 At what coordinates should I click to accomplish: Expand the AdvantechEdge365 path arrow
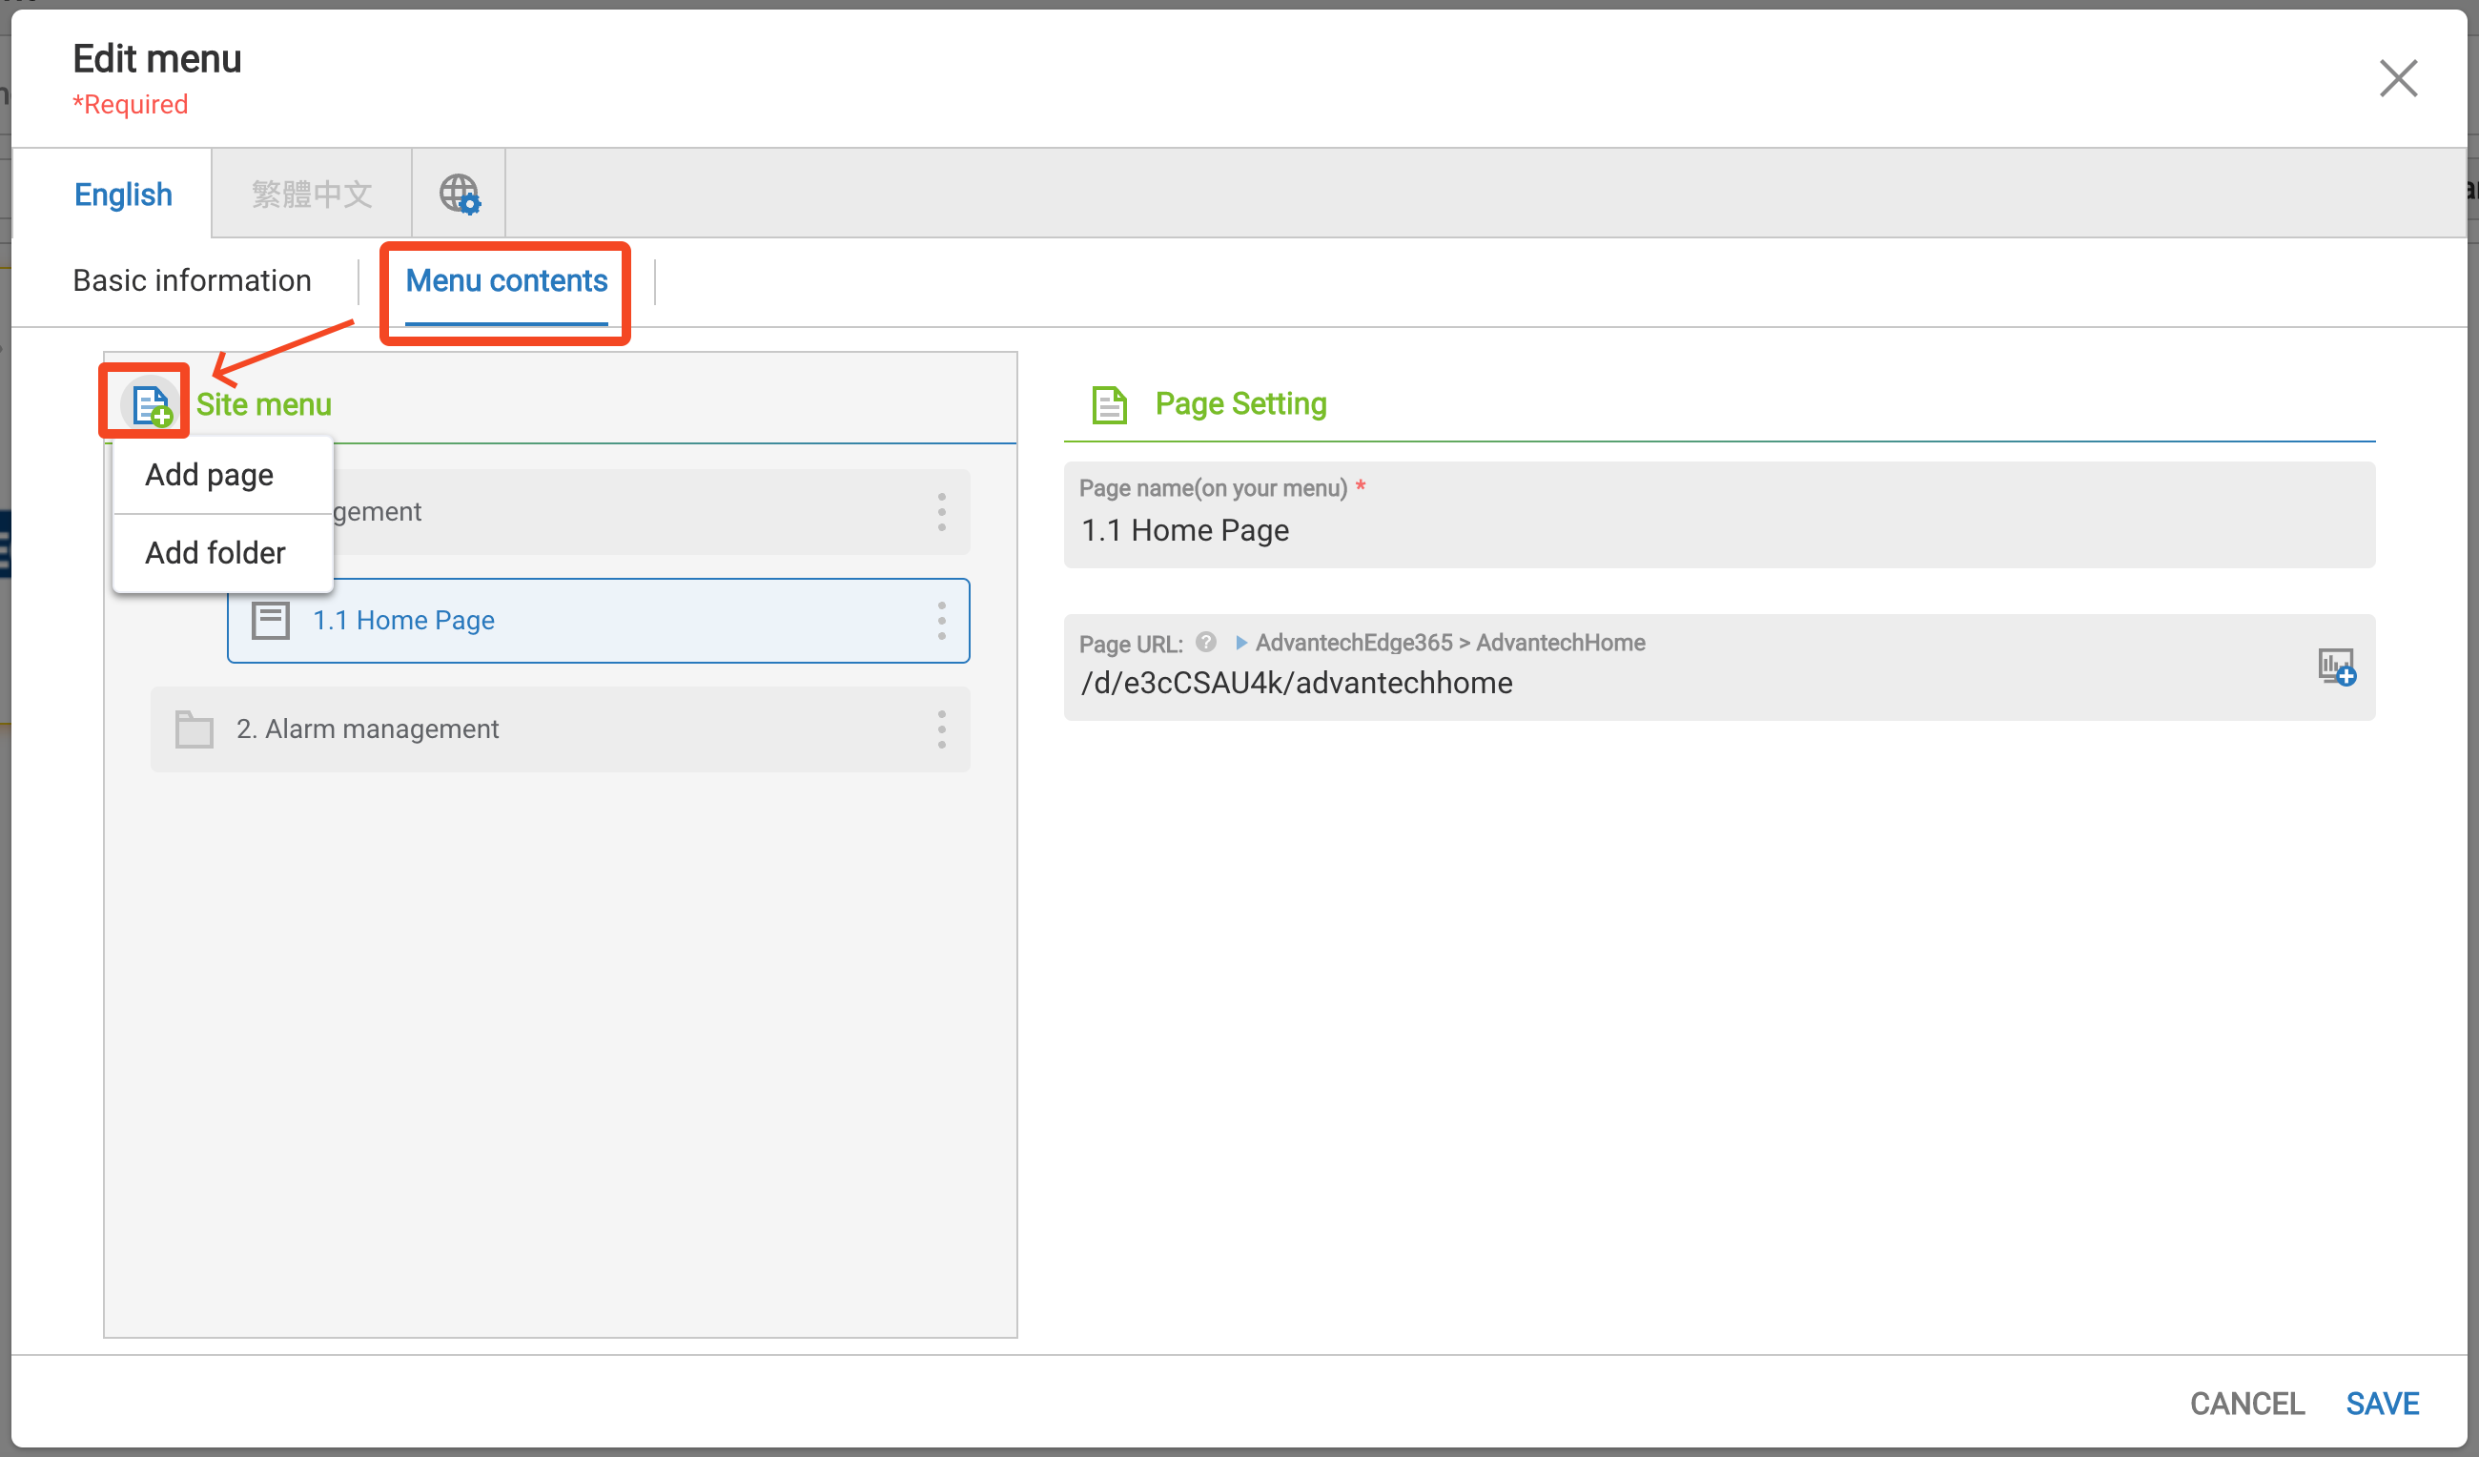(x=1240, y=643)
